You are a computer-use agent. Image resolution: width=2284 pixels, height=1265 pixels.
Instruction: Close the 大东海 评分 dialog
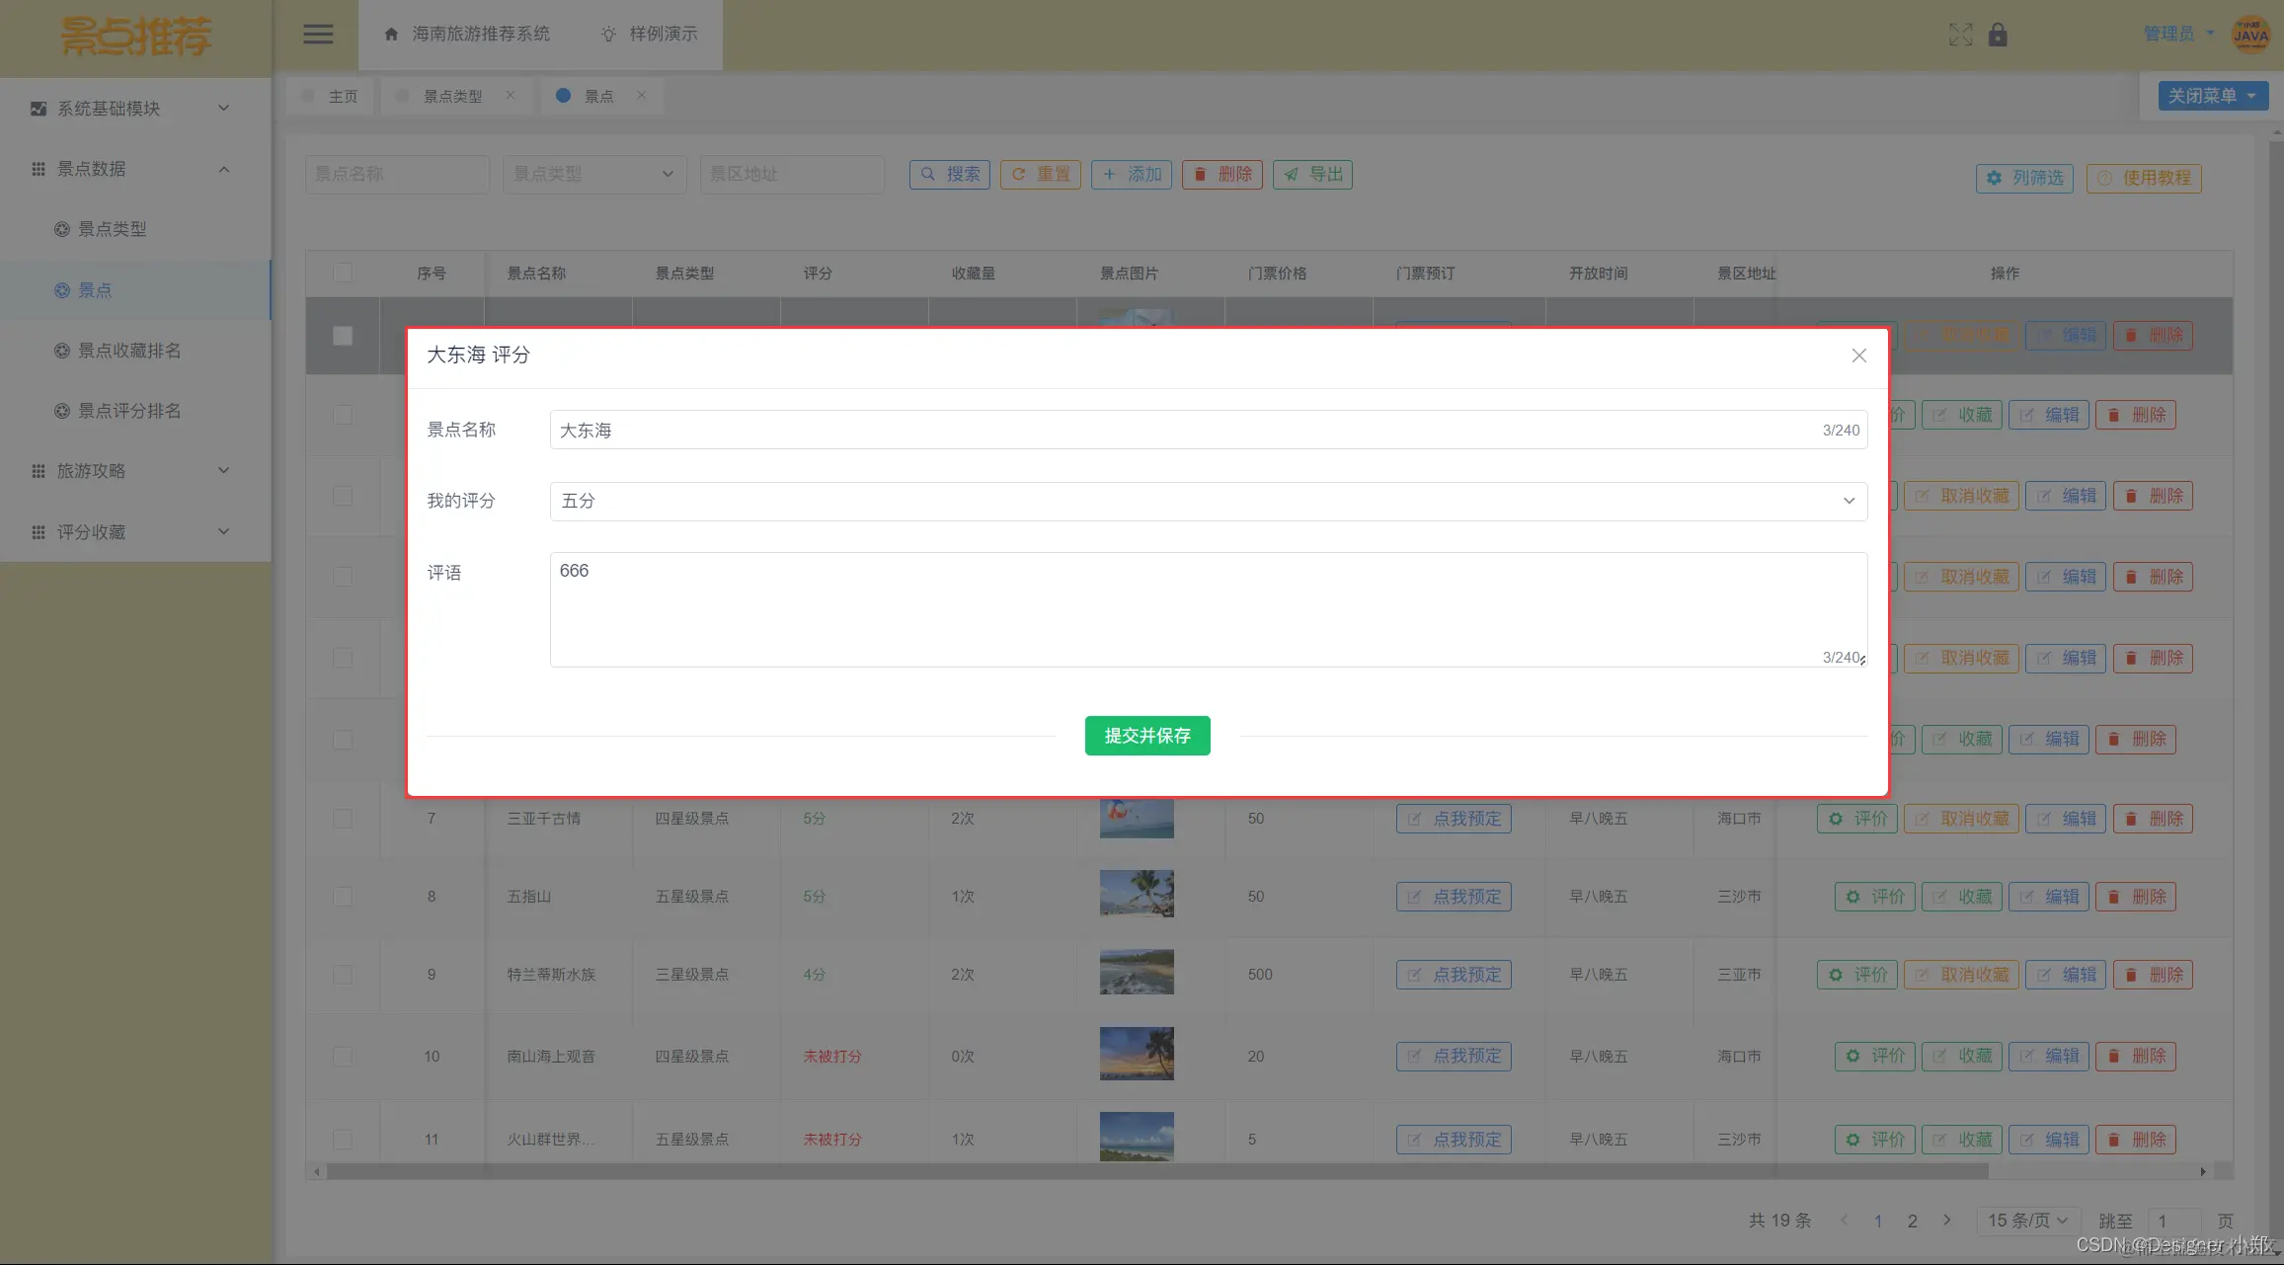pos(1858,356)
